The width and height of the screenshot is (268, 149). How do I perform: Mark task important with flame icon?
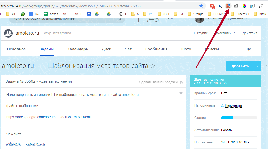click(x=181, y=82)
